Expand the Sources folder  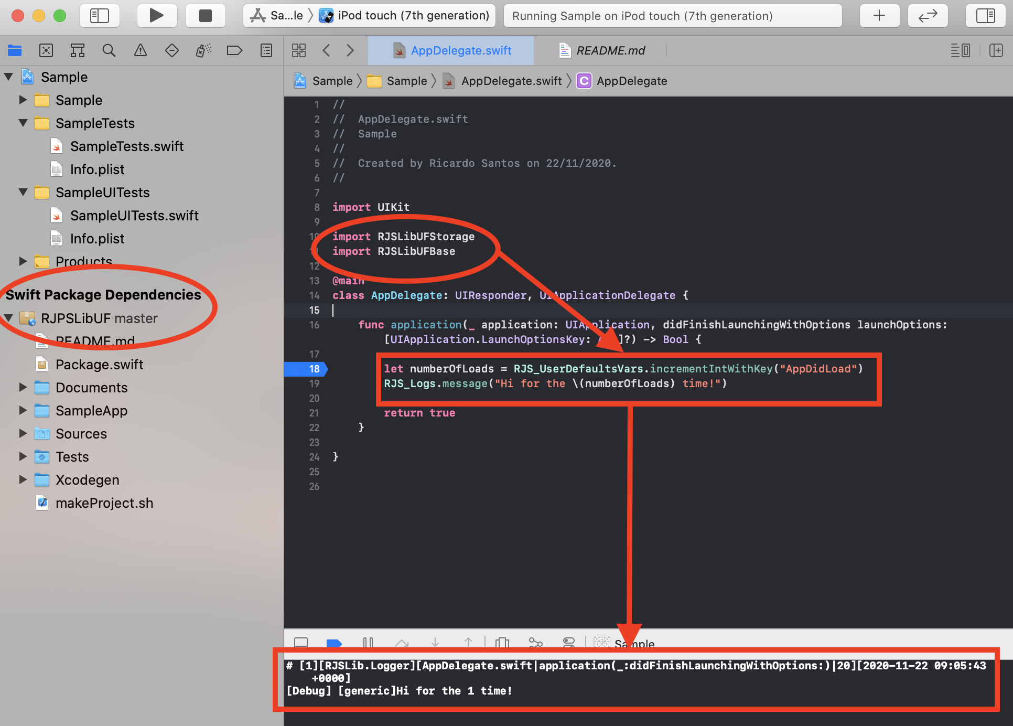[23, 433]
